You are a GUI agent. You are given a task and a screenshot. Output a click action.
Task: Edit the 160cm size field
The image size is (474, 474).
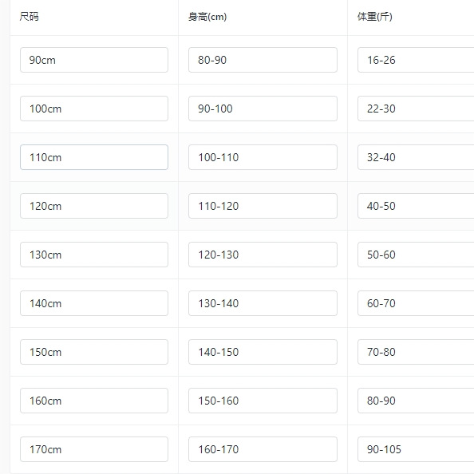click(x=94, y=401)
